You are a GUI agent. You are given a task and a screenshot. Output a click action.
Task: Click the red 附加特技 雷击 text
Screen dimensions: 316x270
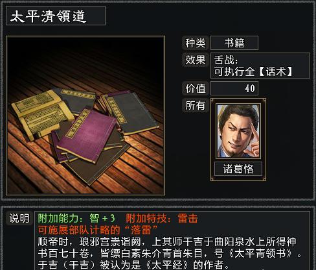tap(162, 218)
